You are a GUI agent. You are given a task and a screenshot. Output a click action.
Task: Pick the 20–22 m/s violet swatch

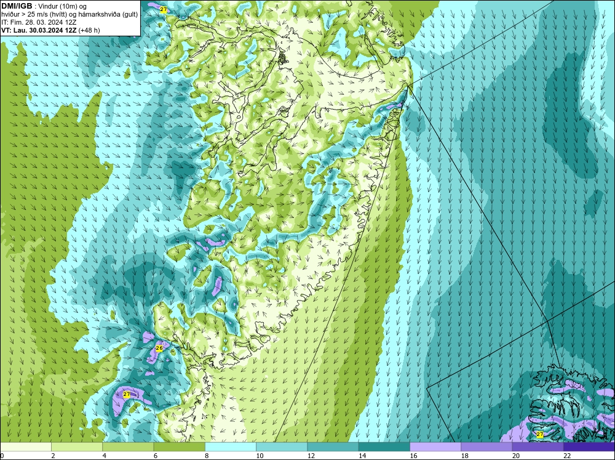pyautogui.click(x=538, y=446)
